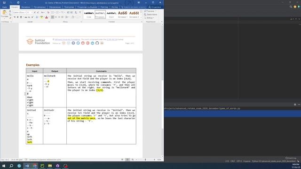Image resolution: width=301 pixels, height=169 pixels.
Task: Open the font name combo box
Action: pyautogui.click(x=19, y=12)
